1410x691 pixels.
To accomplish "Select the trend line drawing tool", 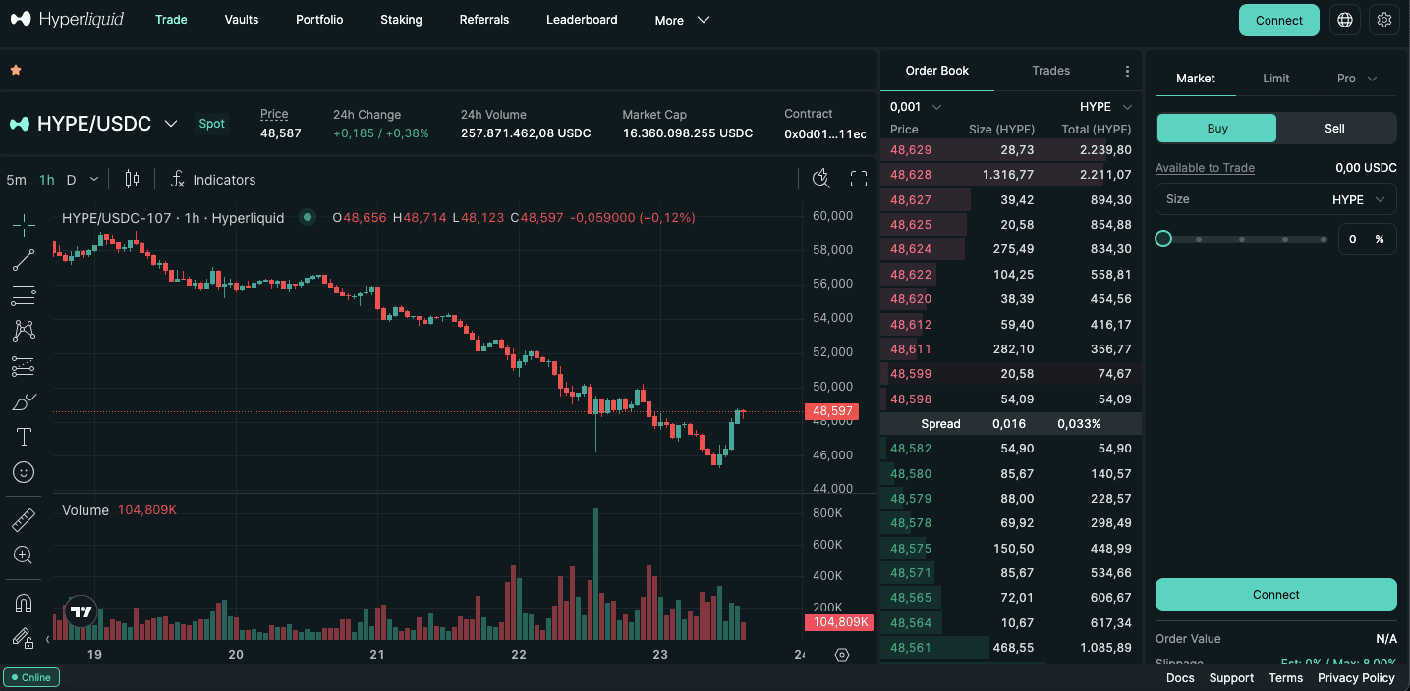I will tap(24, 260).
